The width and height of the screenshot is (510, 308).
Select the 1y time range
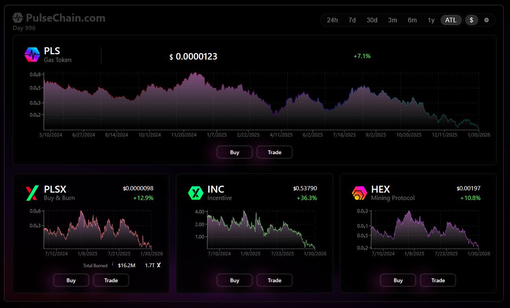(x=431, y=20)
